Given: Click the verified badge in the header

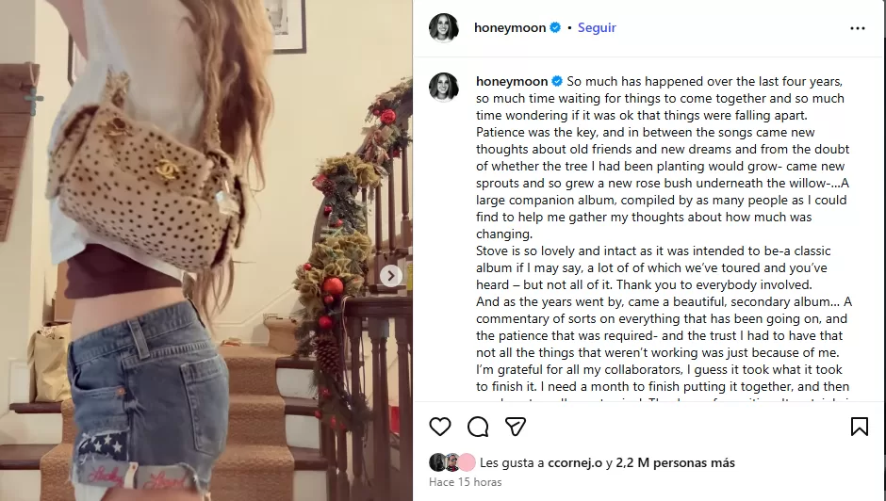Looking at the screenshot, I should pyautogui.click(x=555, y=27).
